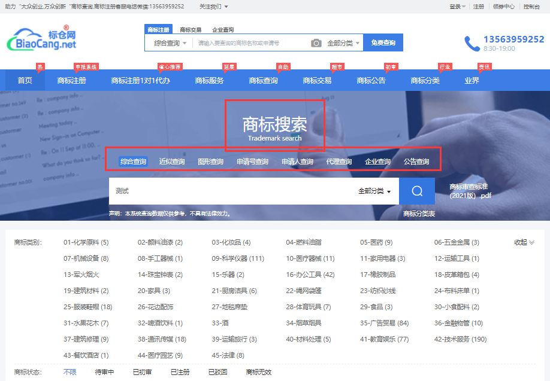The image size is (550, 381).
Task: Filter by category 09-科学仪器 (111)
Action: tap(238, 258)
